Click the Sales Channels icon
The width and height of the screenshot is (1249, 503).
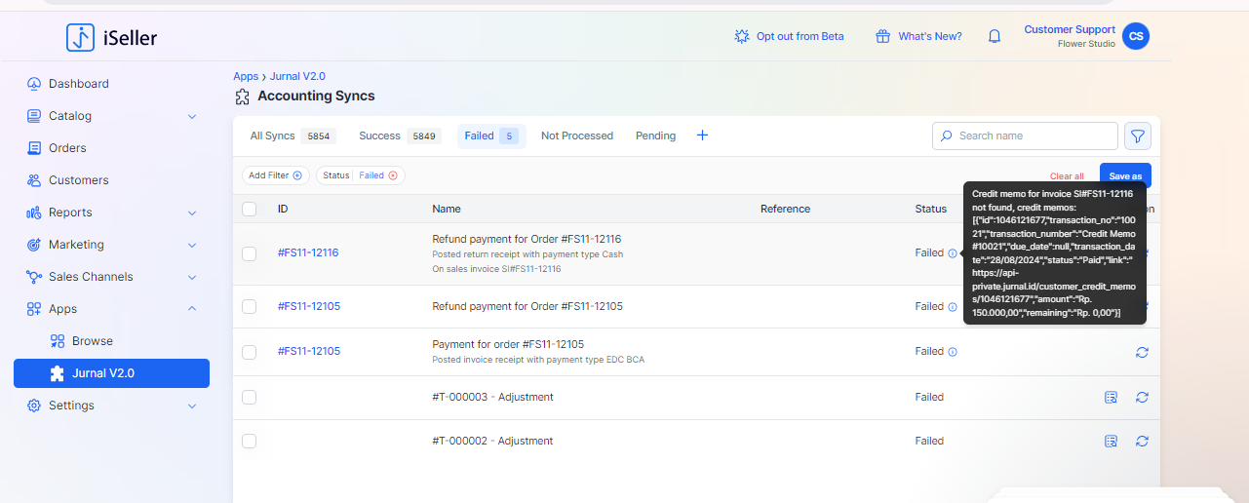(x=34, y=277)
